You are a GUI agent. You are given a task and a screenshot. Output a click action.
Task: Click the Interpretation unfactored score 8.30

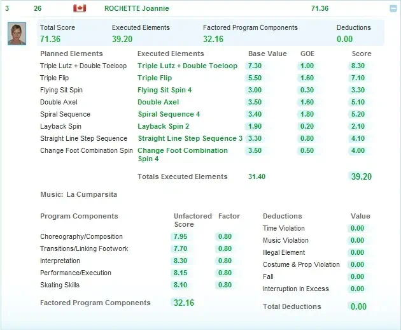point(180,261)
